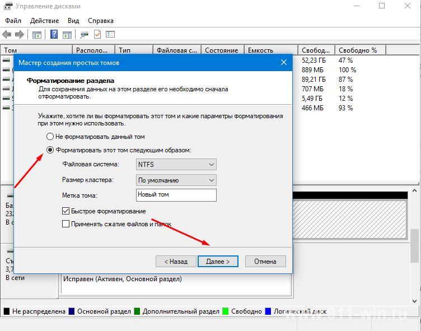Screen dimensions: 421x331
Task: Click the '889 МБ' free space cell
Action: click(x=312, y=70)
